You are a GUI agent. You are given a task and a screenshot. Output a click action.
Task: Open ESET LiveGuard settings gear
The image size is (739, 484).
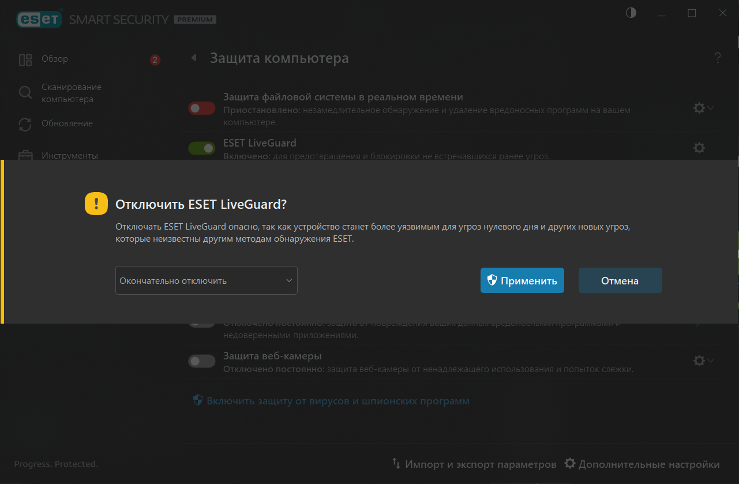699,148
